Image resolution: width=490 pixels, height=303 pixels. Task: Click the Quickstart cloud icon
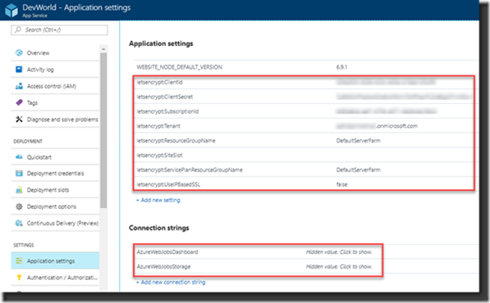[x=19, y=156]
